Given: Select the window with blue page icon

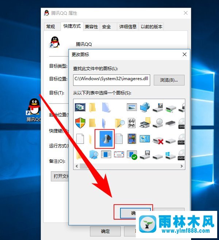Looking at the screenshot, I should click(x=106, y=154).
